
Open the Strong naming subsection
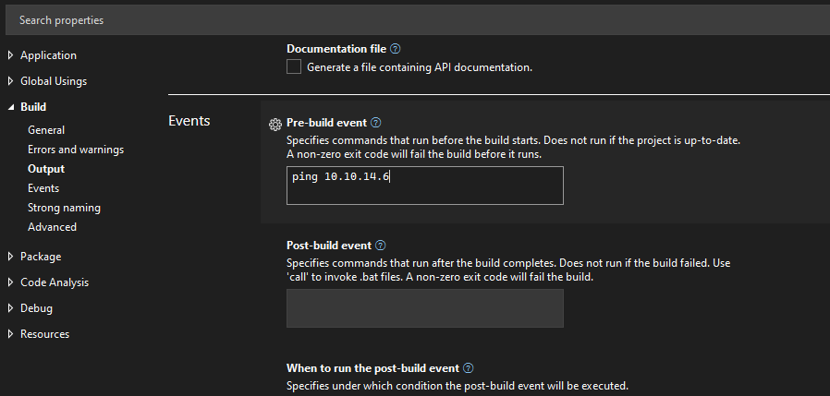pos(64,208)
